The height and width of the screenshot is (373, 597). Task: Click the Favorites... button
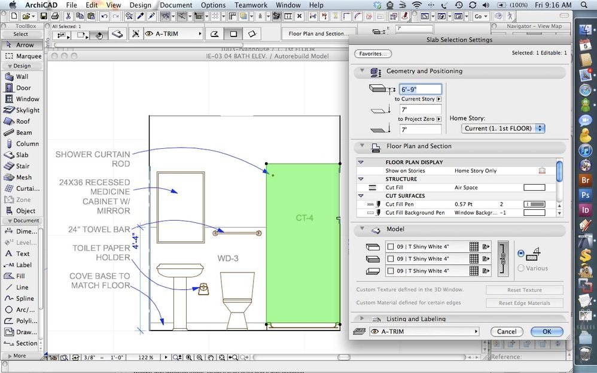pyautogui.click(x=373, y=54)
